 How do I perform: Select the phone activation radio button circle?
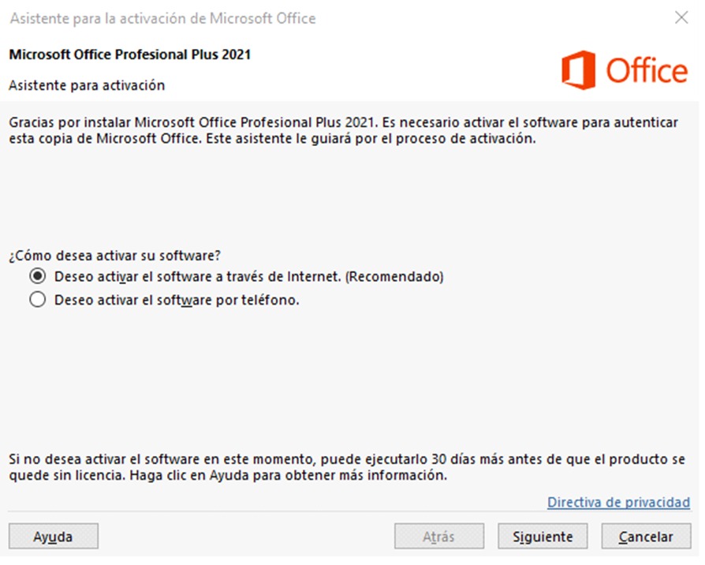click(36, 300)
